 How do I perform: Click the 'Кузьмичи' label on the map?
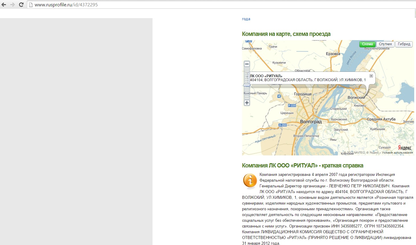(279, 63)
